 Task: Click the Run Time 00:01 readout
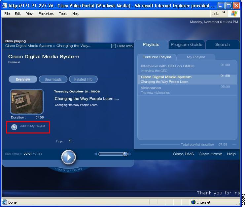(28, 154)
